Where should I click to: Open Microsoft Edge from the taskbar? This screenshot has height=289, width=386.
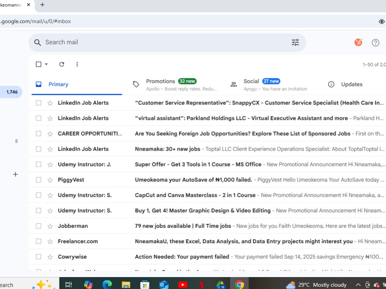107,285
